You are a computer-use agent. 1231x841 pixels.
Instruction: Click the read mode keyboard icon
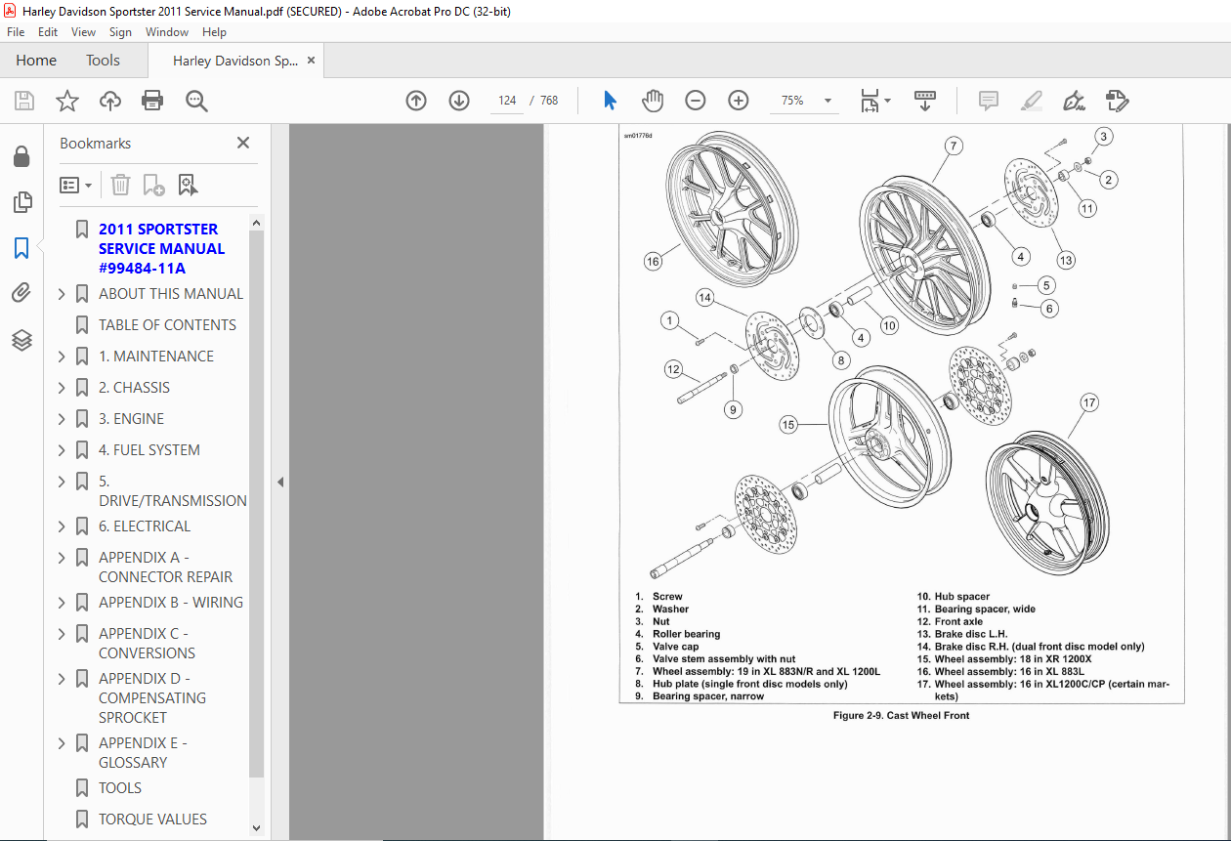(x=924, y=101)
